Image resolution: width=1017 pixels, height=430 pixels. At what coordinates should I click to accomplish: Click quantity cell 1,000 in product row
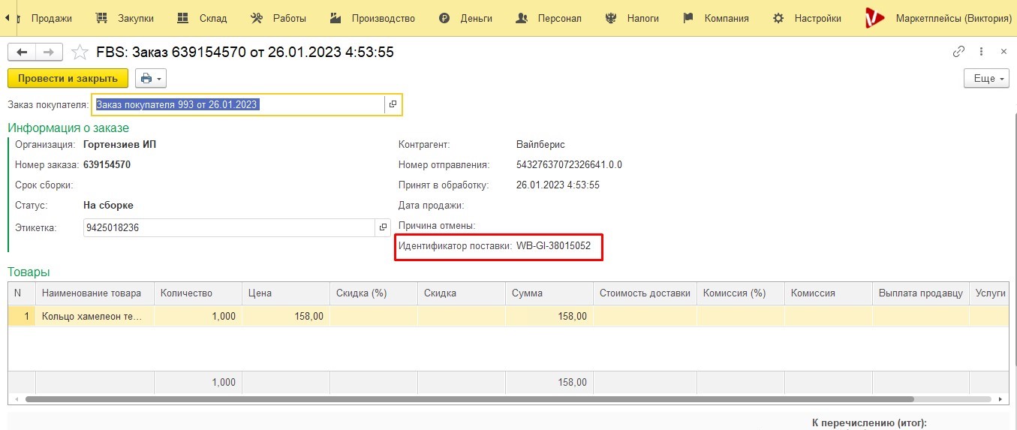click(x=198, y=316)
